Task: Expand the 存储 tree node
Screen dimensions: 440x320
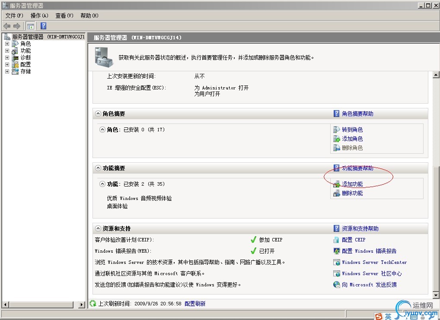Action: point(7,71)
